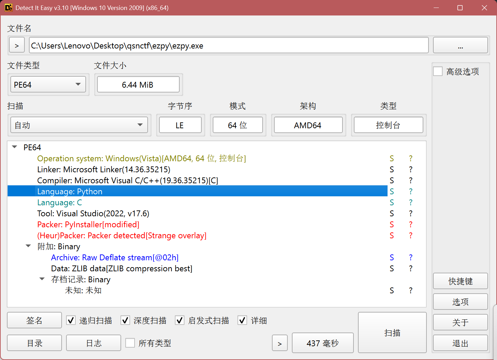The height and width of the screenshot is (360, 497).
Task: Click ? link on Operation system row
Action: tap(411, 158)
